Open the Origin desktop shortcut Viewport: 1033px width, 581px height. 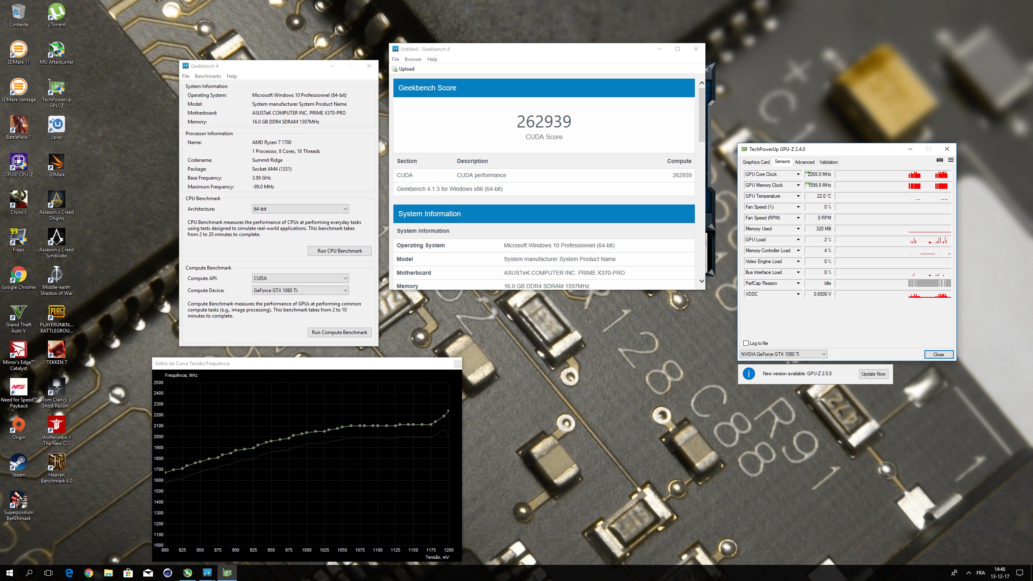19,428
